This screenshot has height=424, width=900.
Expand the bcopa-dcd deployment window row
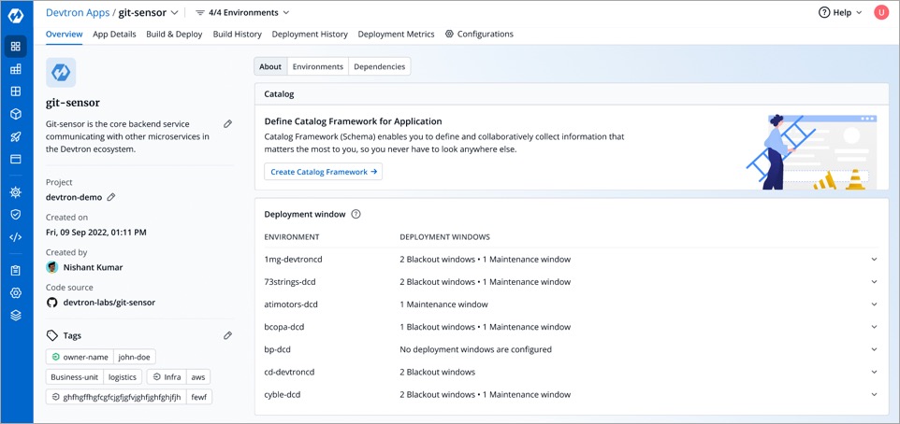click(x=874, y=327)
